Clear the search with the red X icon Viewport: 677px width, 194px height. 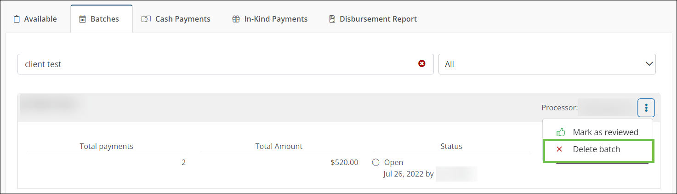point(421,63)
